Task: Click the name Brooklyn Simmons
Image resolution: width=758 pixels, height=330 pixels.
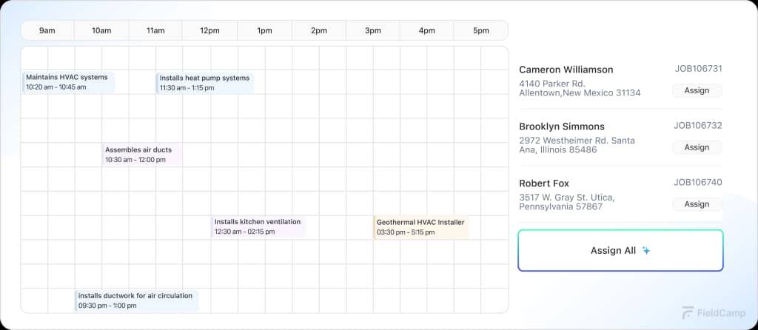Action: coord(562,127)
